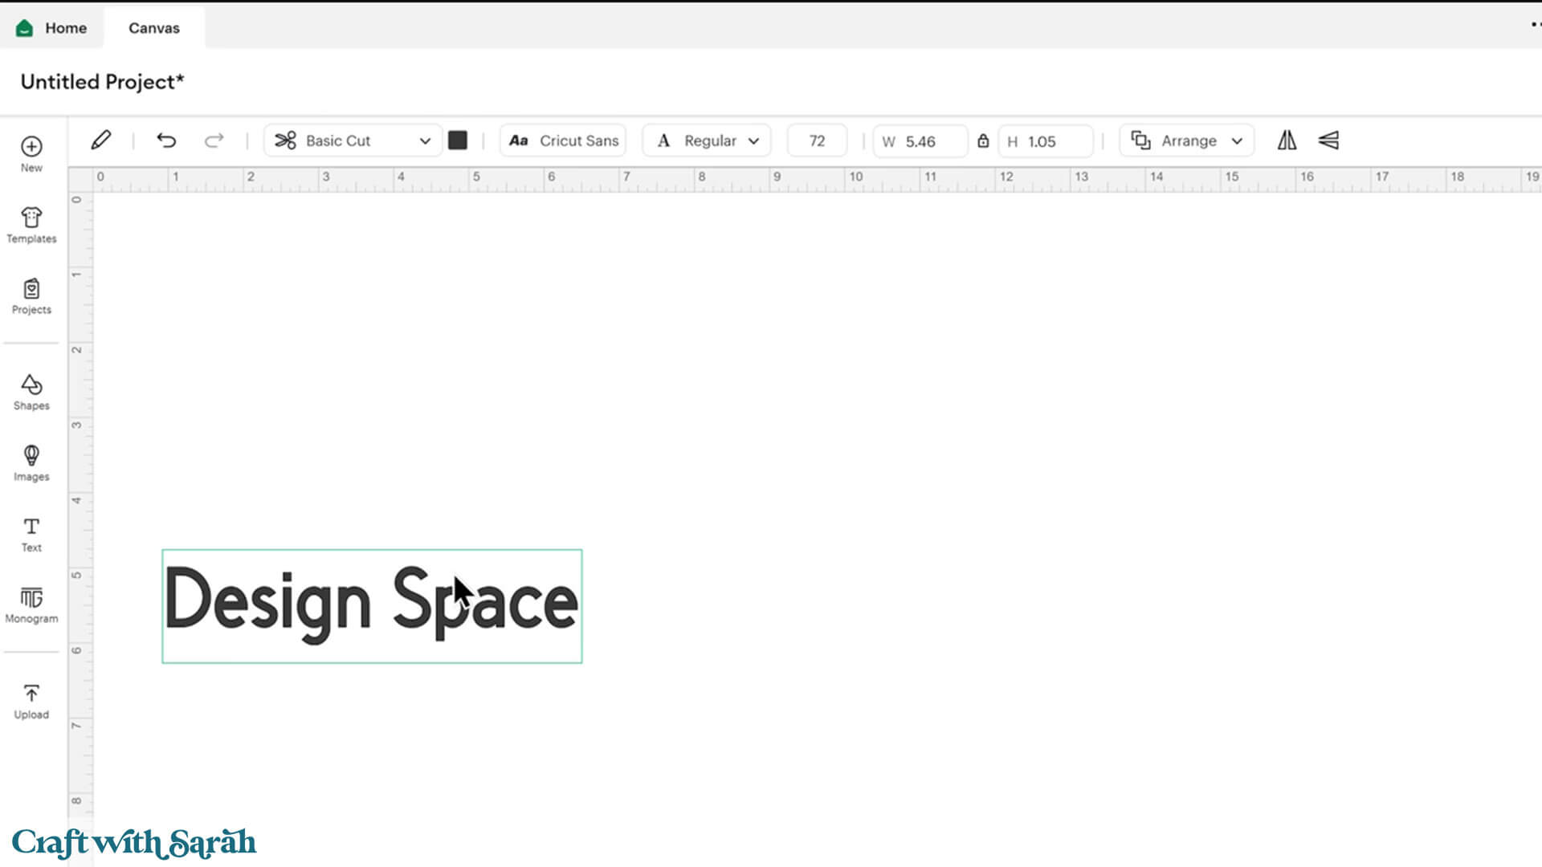Expand the Arrange dropdown
1542x867 pixels.
(x=1187, y=140)
